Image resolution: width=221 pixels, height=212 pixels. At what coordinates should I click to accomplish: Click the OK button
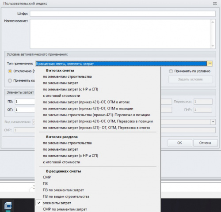180,143
